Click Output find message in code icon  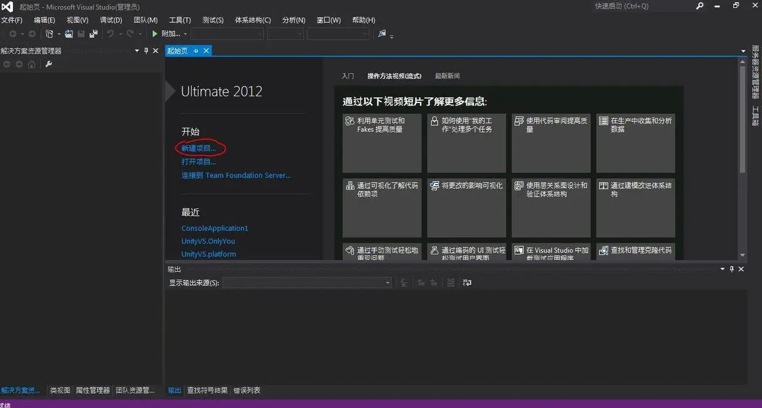pyautogui.click(x=404, y=282)
